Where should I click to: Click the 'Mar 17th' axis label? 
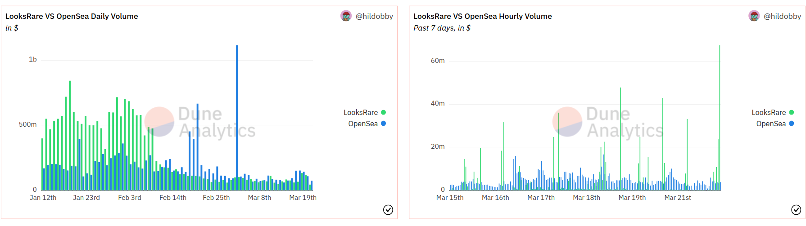pos(541,198)
